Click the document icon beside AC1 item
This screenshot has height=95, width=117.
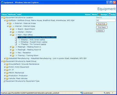(16, 37)
